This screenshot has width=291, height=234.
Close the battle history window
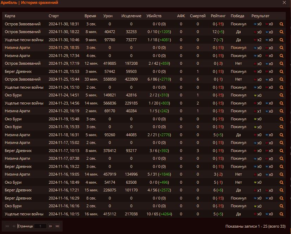click(x=284, y=2)
